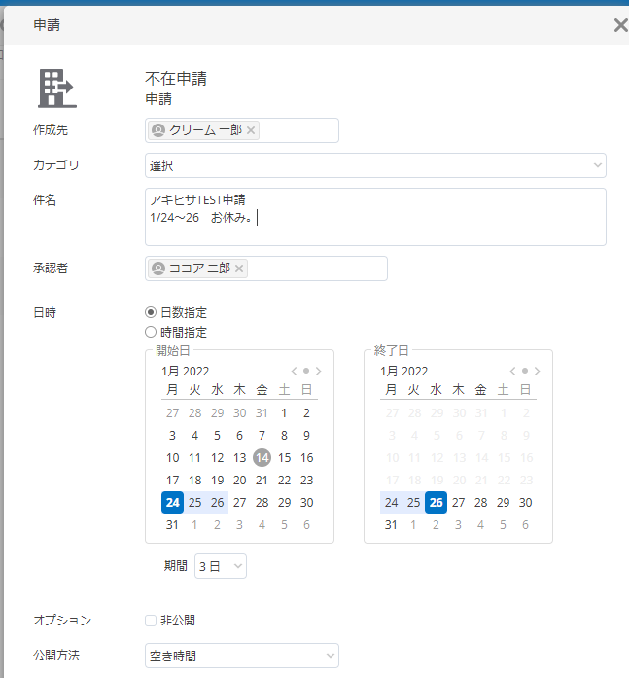Remove ココア 二郎 from 承認者 field
The image size is (629, 678).
tap(239, 268)
